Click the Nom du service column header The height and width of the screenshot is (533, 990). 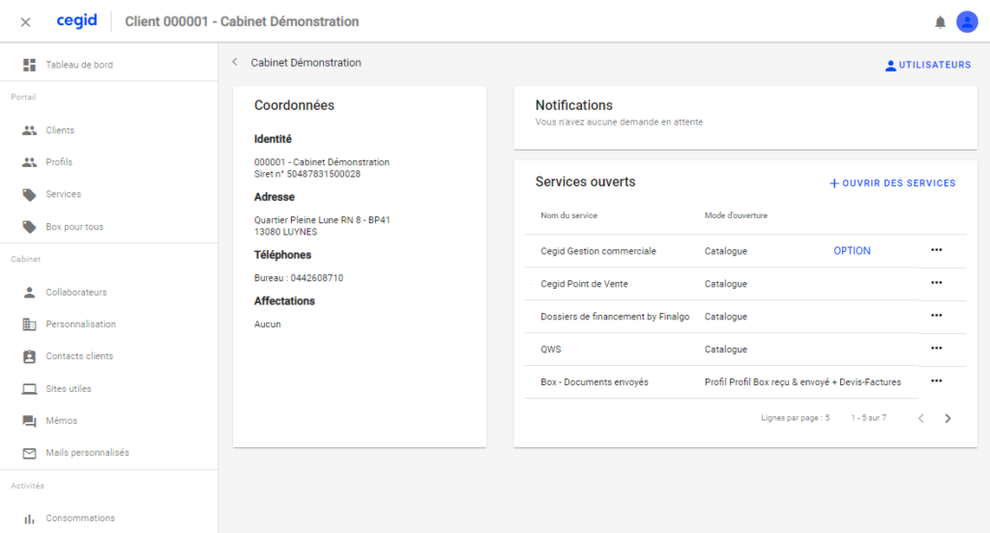568,215
